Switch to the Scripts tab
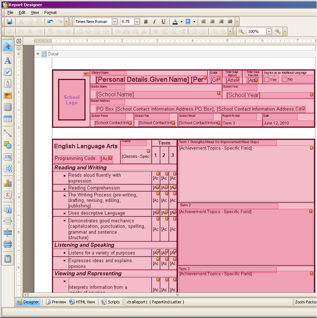Screen dimensions: 317x318 (110, 302)
